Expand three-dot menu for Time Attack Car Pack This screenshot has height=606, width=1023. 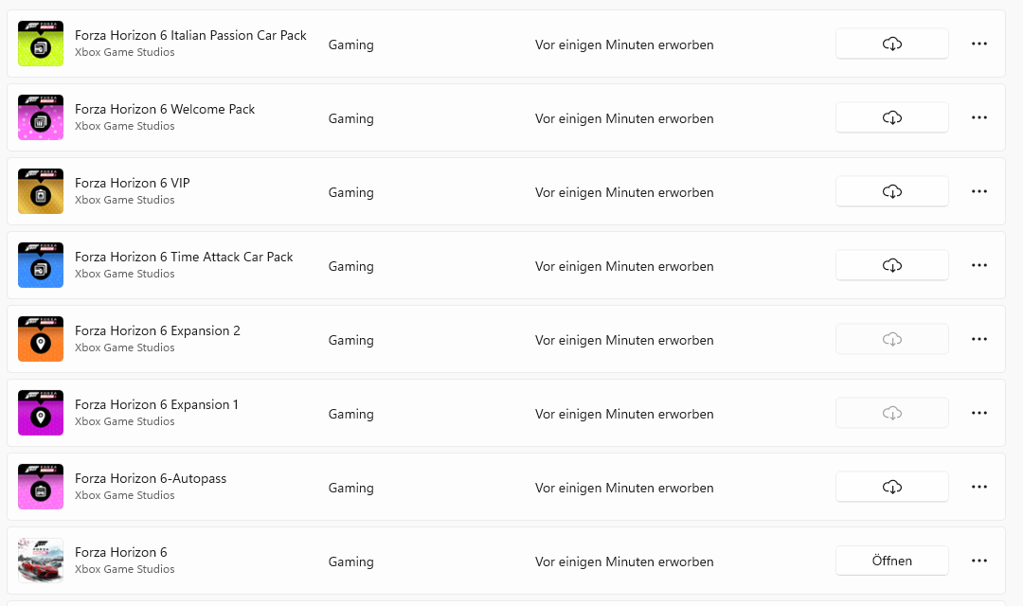pyautogui.click(x=979, y=265)
